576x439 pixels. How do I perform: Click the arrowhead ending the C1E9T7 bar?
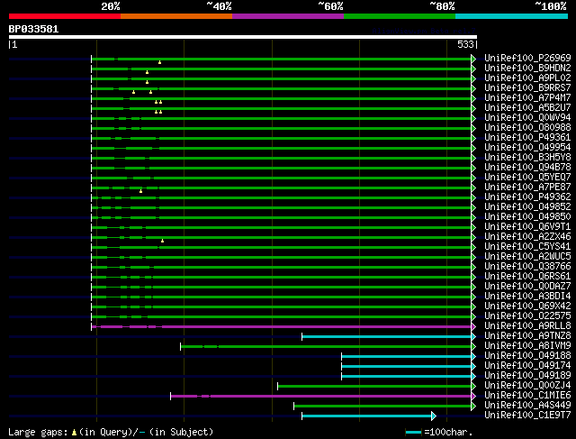click(x=434, y=416)
